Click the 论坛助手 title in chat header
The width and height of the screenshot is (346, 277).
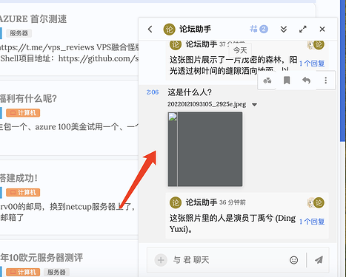[x=195, y=30]
